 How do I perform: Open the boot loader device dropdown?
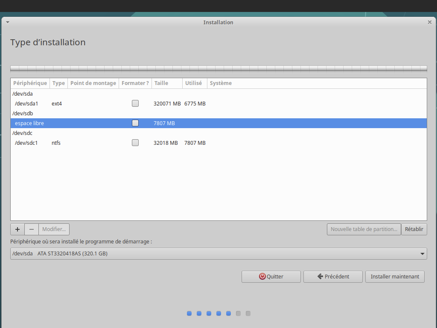click(218, 254)
